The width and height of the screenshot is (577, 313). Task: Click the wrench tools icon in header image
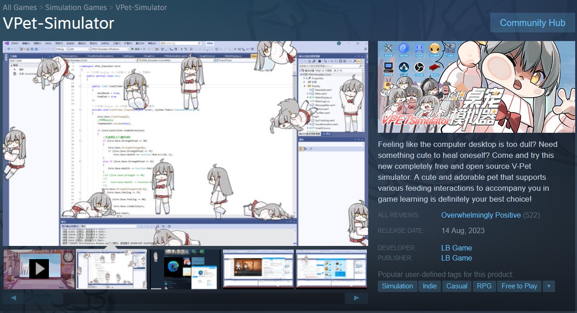point(389,49)
